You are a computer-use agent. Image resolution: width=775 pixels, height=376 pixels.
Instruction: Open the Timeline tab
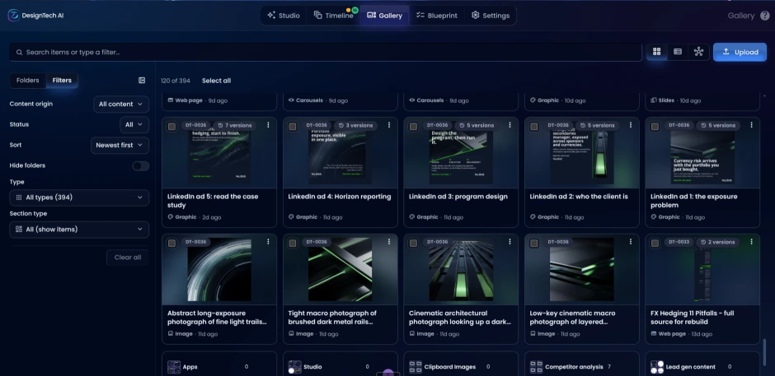pyautogui.click(x=333, y=16)
